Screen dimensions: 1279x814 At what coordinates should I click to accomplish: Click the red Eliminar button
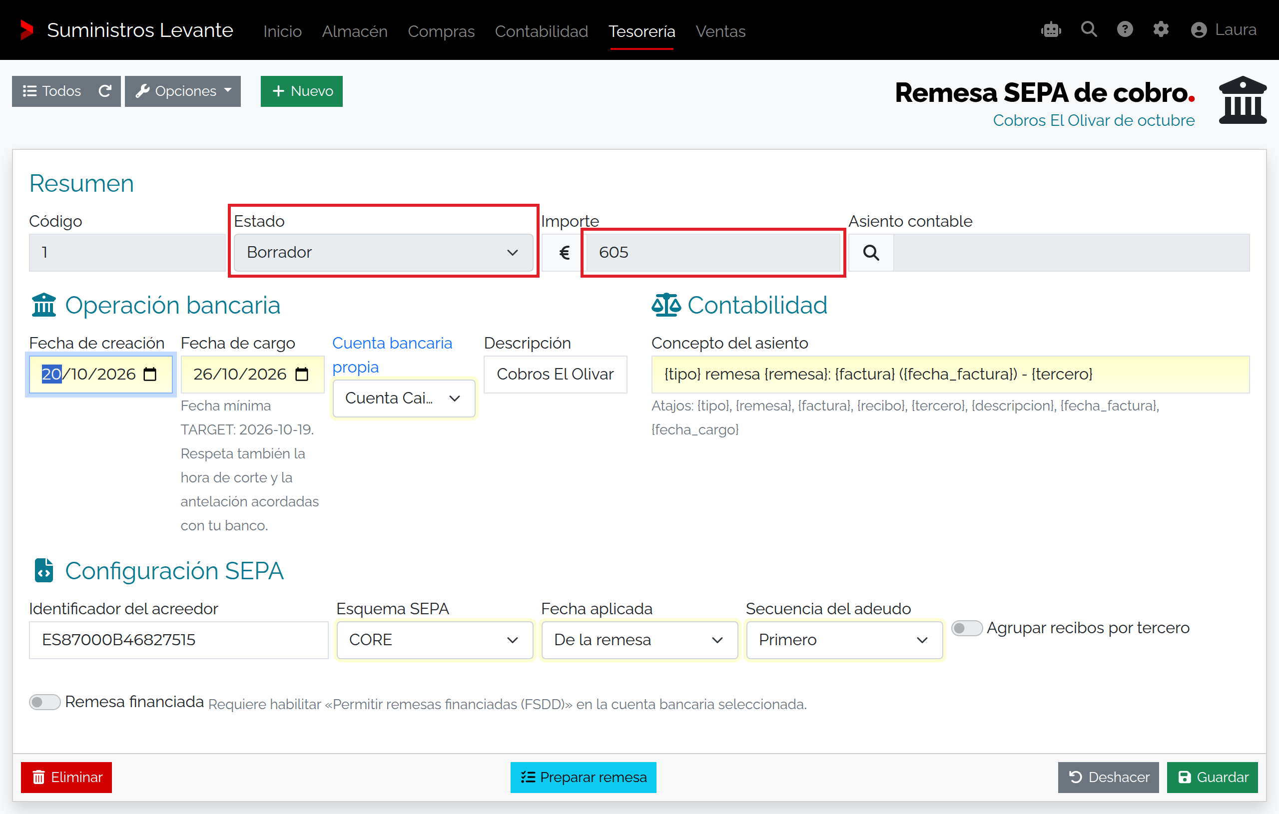coord(66,778)
